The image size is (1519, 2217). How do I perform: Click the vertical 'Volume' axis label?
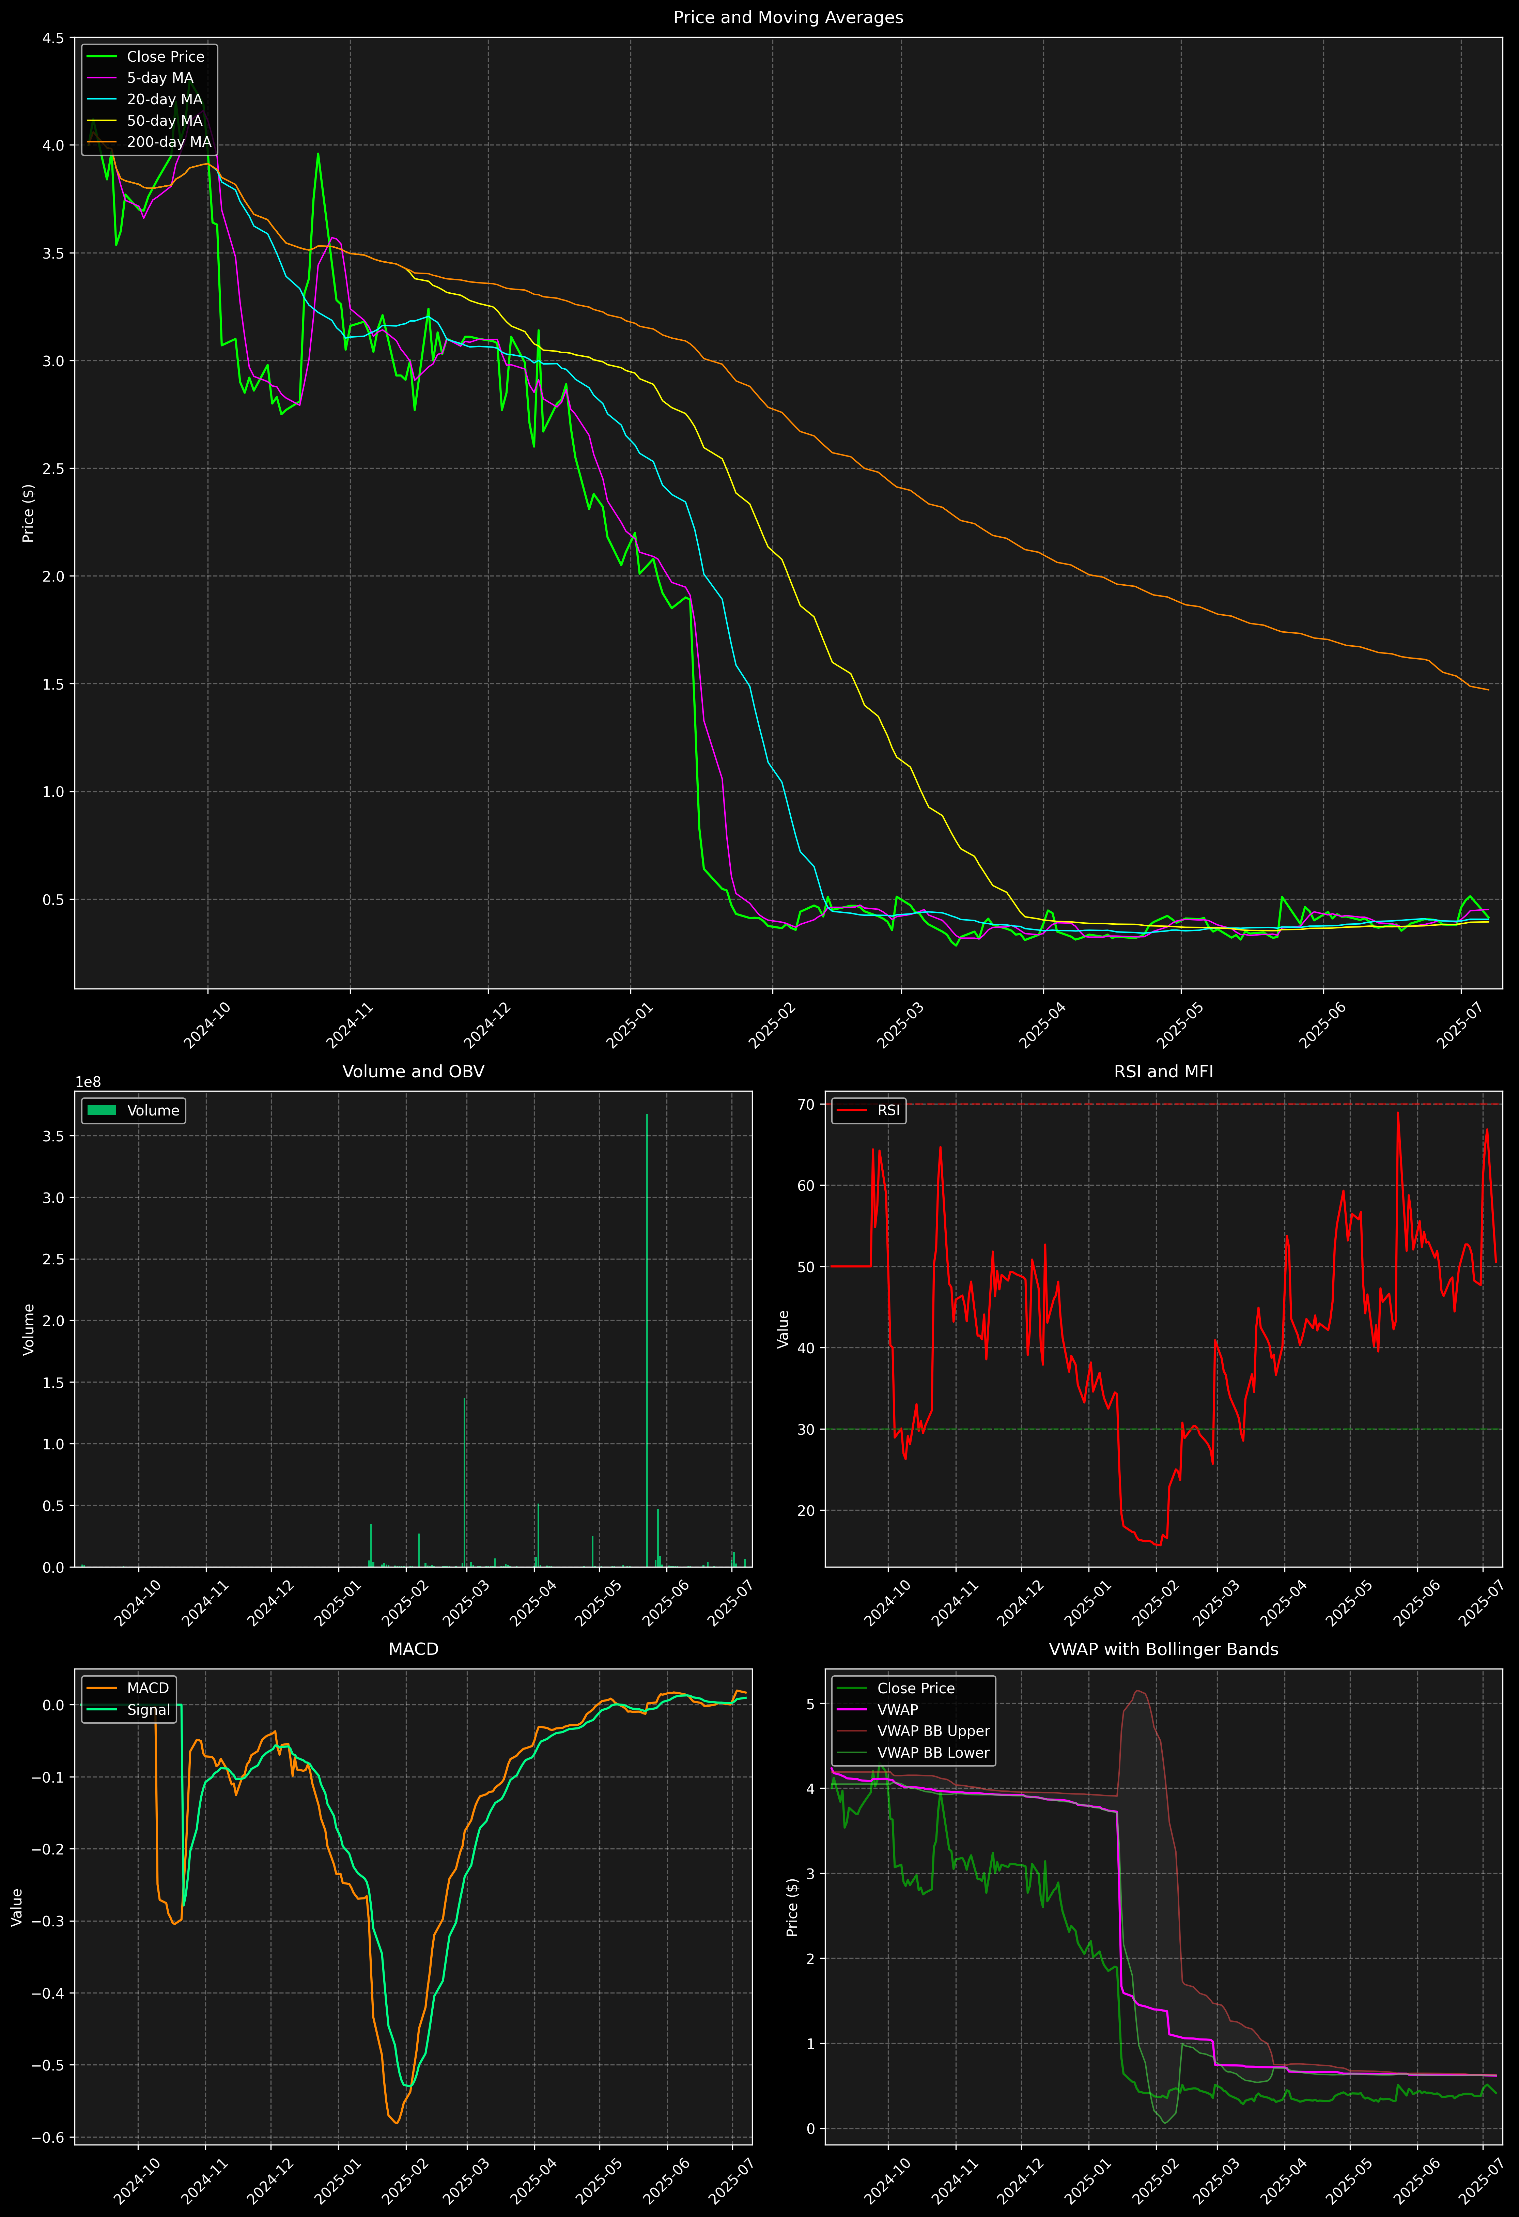point(29,1329)
